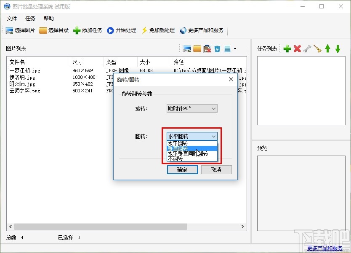Move task up with the green up arrow
Viewport: 351px width, 253px height.
[327, 48]
